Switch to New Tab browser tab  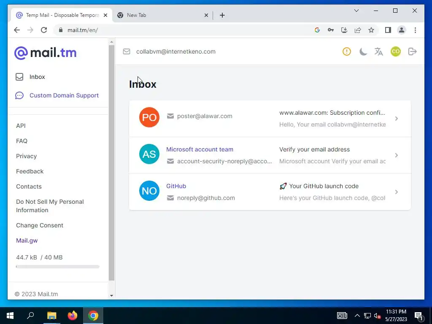click(162, 15)
